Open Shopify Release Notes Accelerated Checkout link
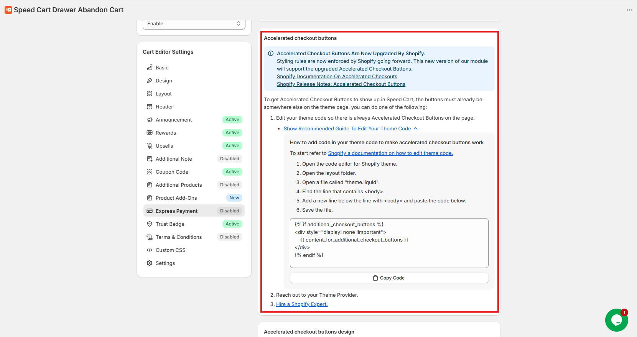Image resolution: width=637 pixels, height=337 pixels. [341, 84]
